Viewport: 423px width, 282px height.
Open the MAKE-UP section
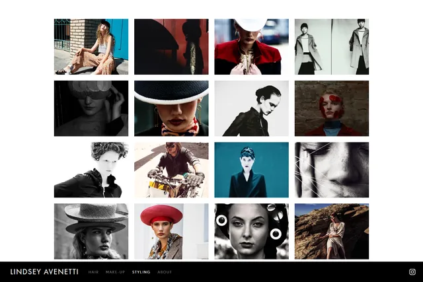115,272
